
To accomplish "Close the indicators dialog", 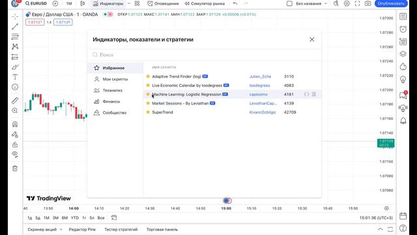I will [x=311, y=39].
